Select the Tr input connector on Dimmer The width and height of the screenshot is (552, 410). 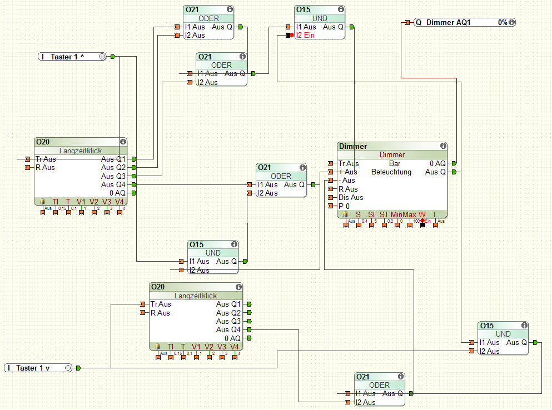[x=331, y=163]
